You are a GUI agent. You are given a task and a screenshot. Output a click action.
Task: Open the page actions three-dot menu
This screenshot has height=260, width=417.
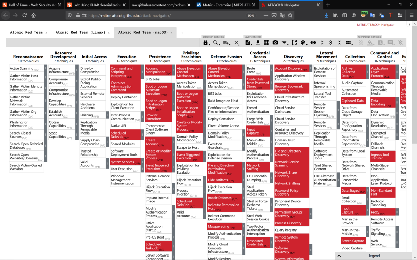click(266, 15)
